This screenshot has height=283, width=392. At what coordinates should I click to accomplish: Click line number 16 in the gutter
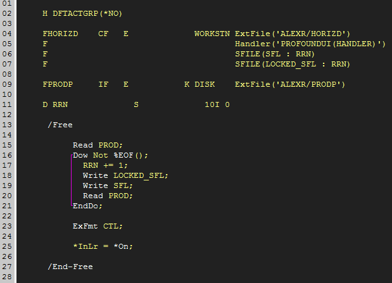click(x=8, y=155)
